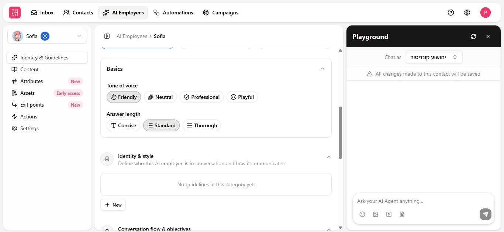Collapse Conversation flow & objectives section
The image size is (504, 232).
point(329,229)
